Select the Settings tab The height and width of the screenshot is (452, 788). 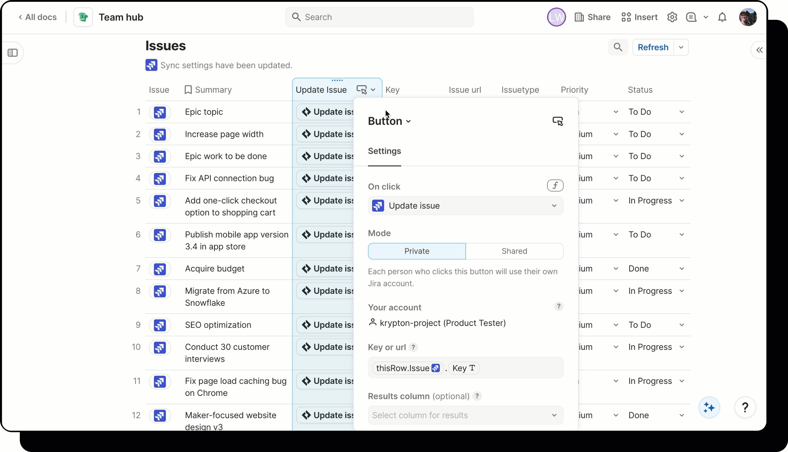(x=384, y=151)
